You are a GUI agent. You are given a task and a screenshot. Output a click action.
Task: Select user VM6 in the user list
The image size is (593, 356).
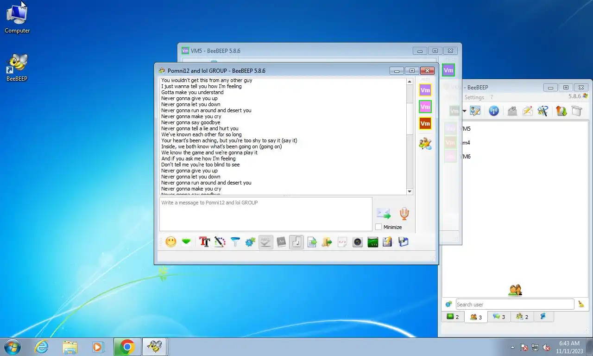(515, 157)
